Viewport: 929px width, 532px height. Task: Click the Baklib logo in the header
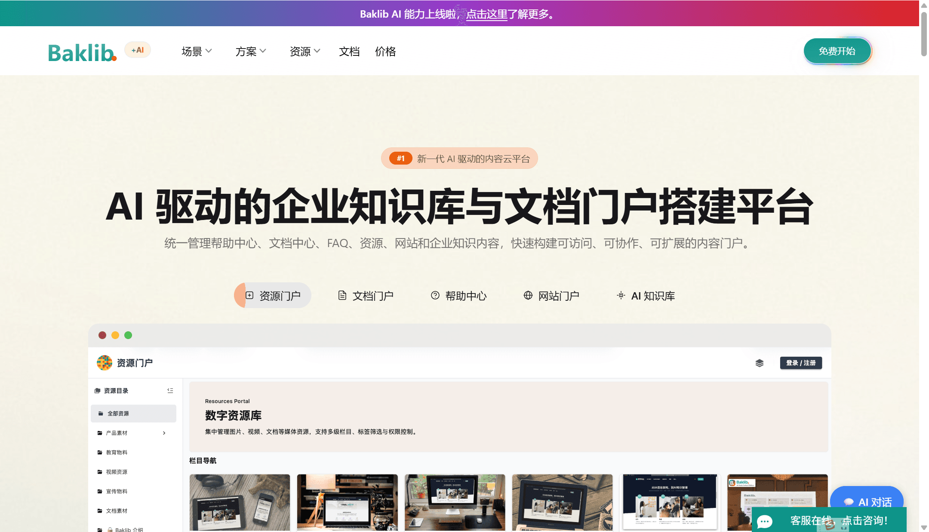coord(82,53)
